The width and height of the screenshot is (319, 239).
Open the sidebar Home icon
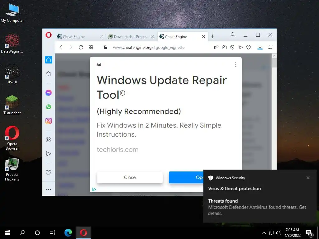point(48,60)
